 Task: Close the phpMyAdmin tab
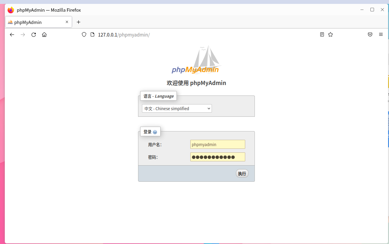click(67, 22)
